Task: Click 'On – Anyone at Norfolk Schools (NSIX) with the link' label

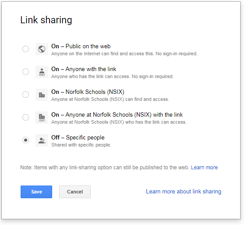Action: pyautogui.click(x=117, y=115)
